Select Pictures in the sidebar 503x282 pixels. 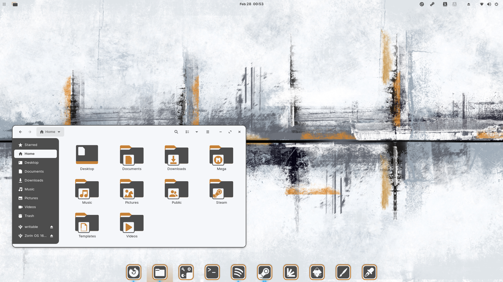point(35,198)
